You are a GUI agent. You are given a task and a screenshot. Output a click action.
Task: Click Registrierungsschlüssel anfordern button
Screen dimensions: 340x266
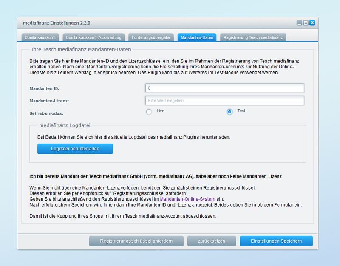pos(136,241)
